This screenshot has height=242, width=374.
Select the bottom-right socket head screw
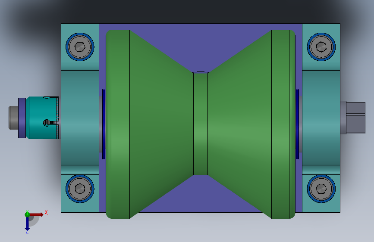[321, 189]
